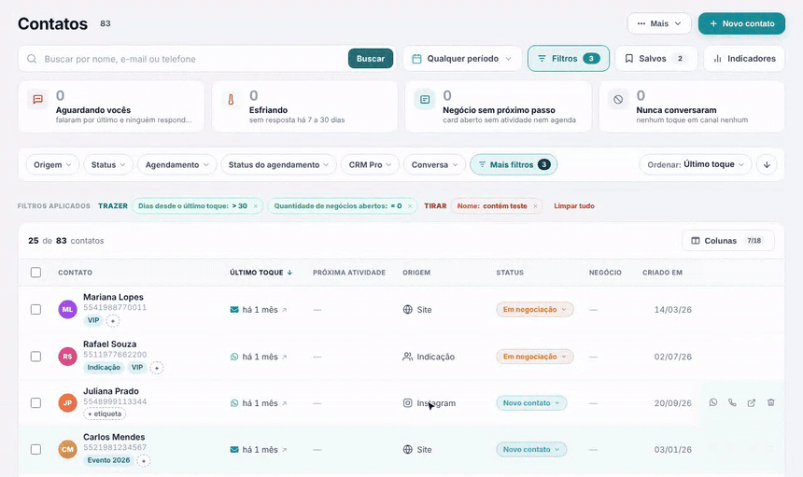Open Ordenar: Último toque dropdown
Viewport: 803px width, 477px height.
pyautogui.click(x=696, y=165)
